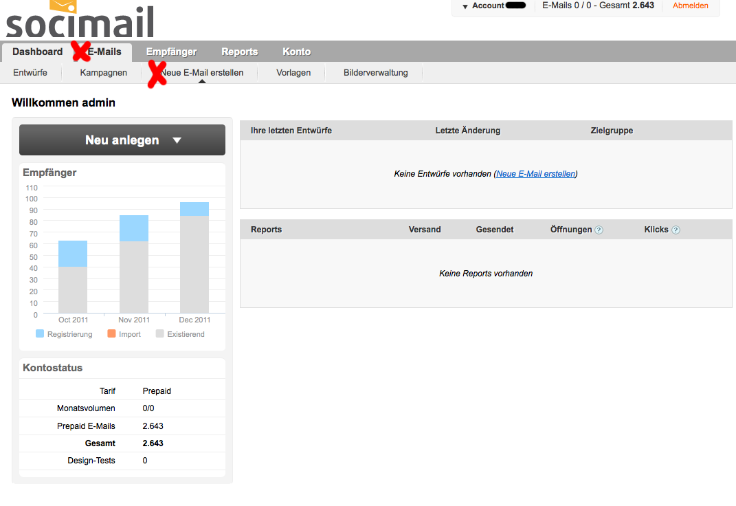736x506 pixels.
Task: Click the socimail logo
Action: coord(80,19)
